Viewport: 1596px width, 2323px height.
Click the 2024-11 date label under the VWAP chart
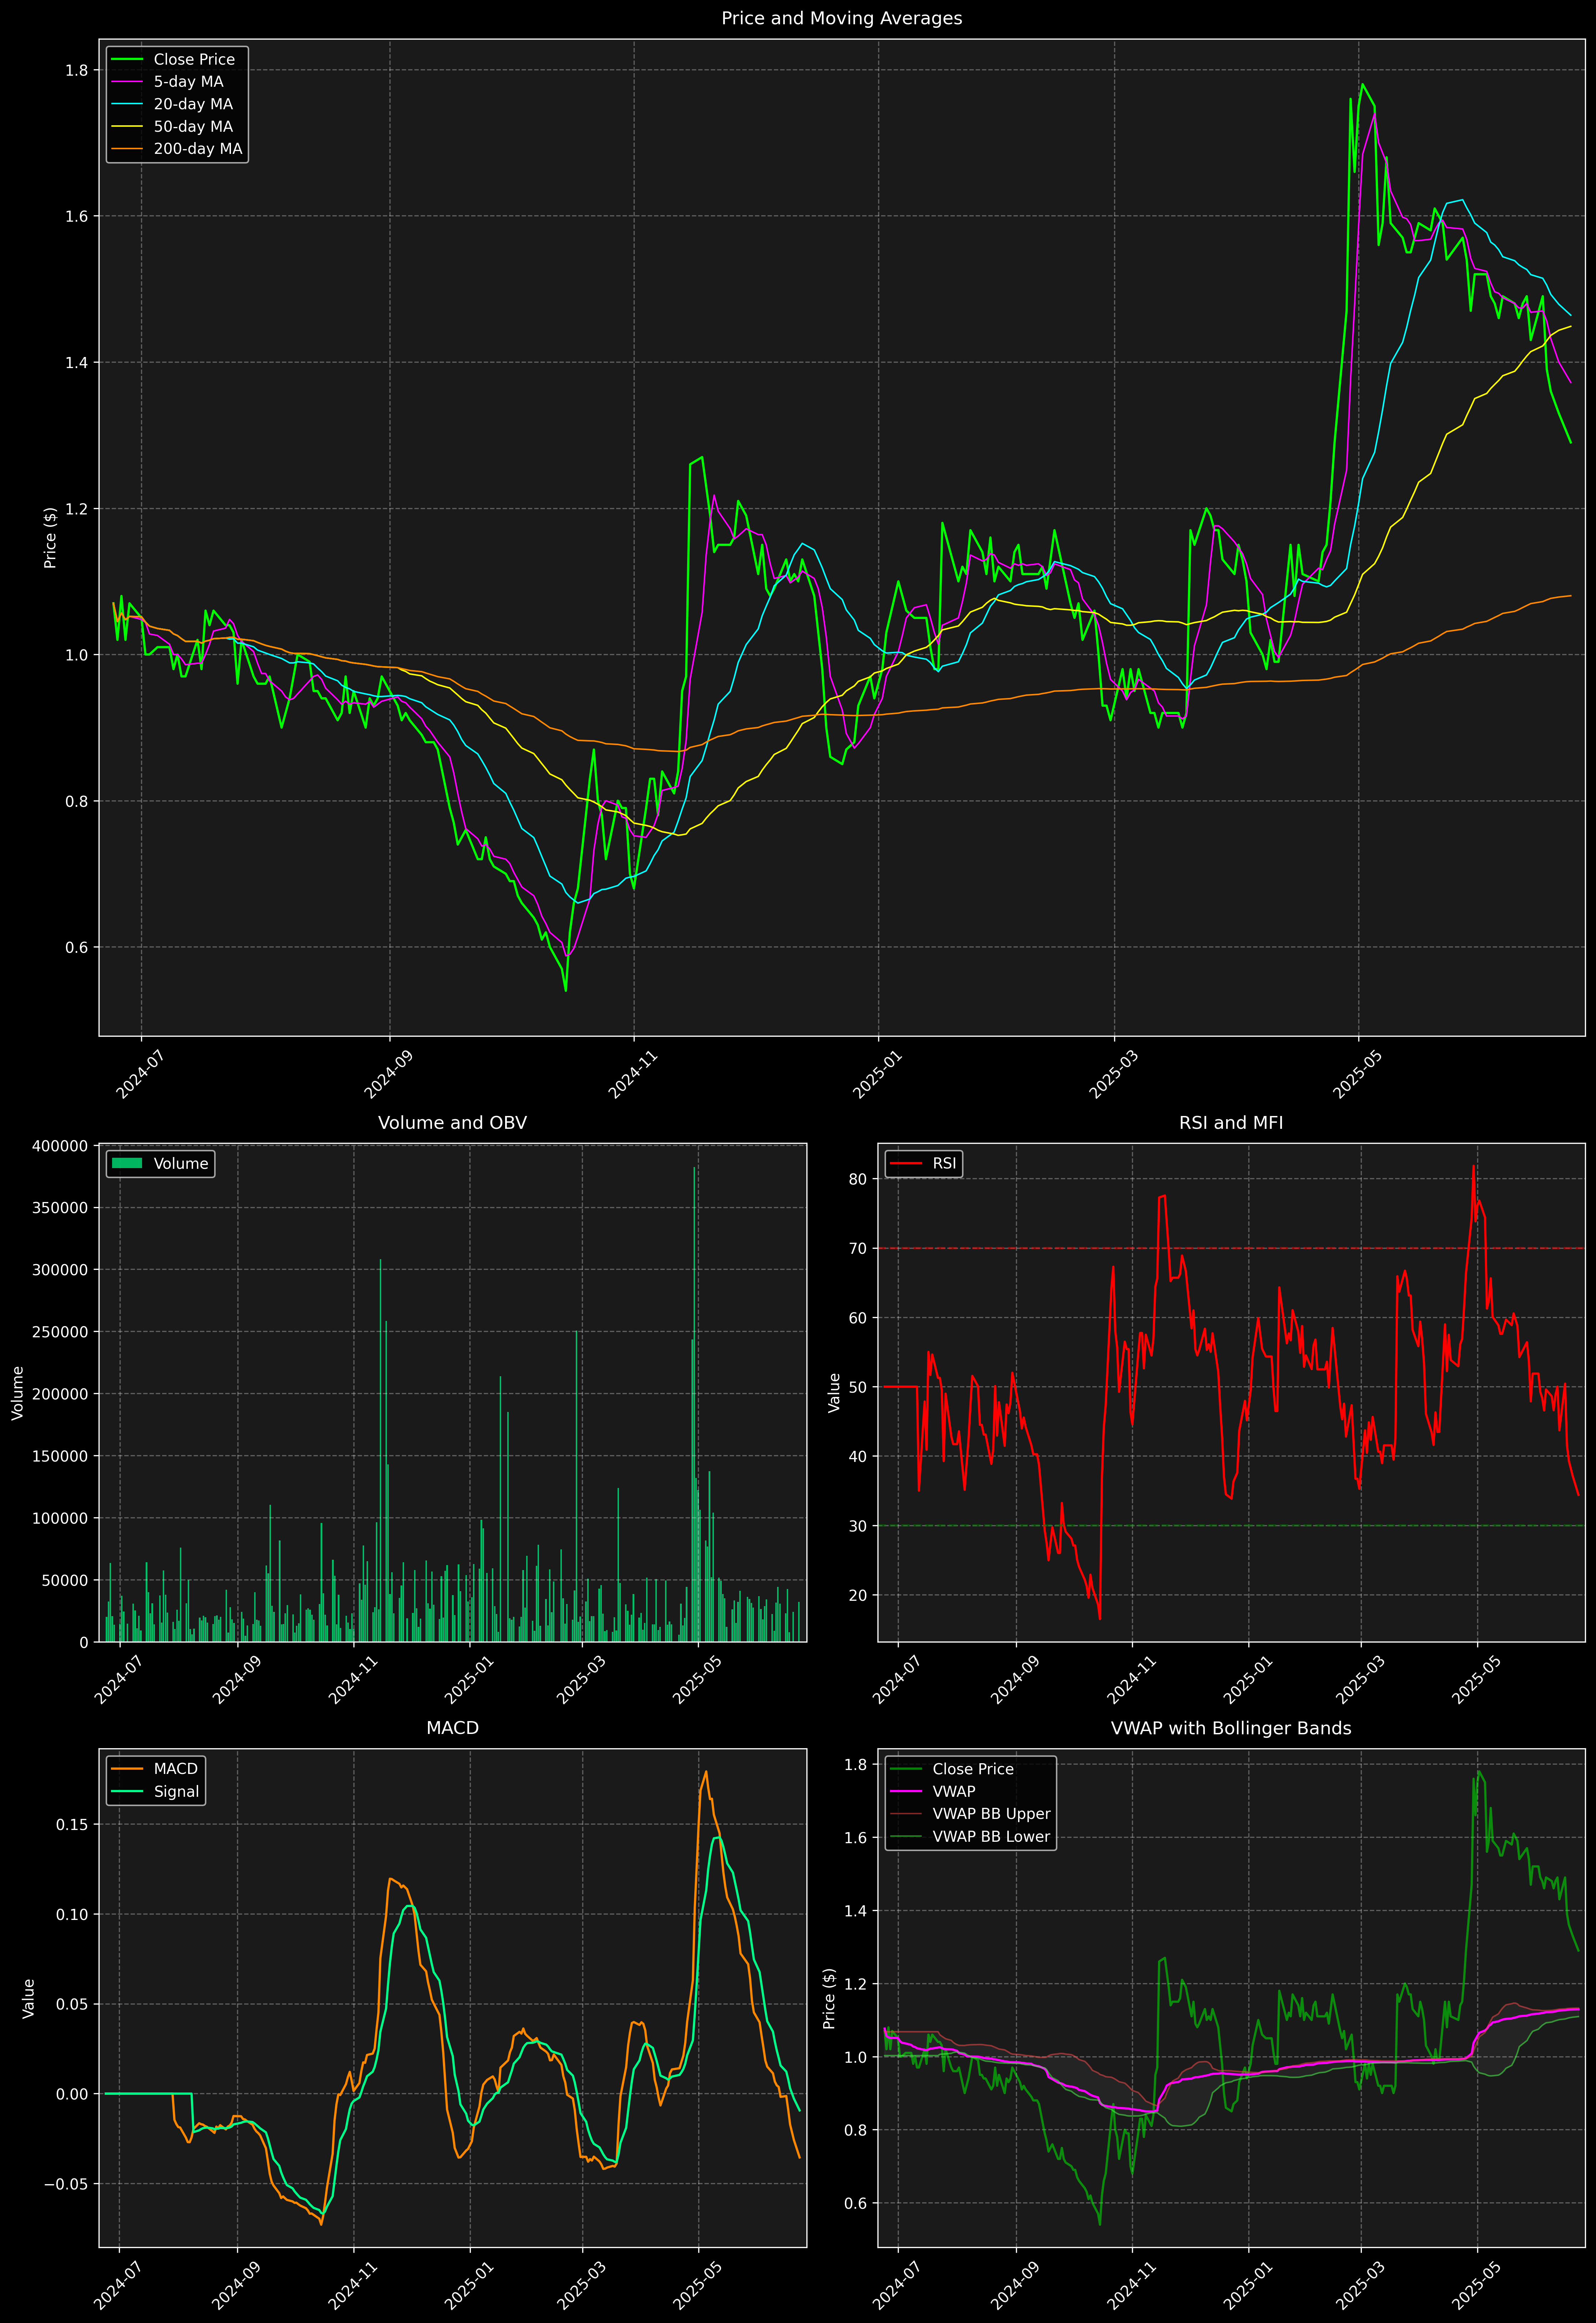coord(1131,2285)
